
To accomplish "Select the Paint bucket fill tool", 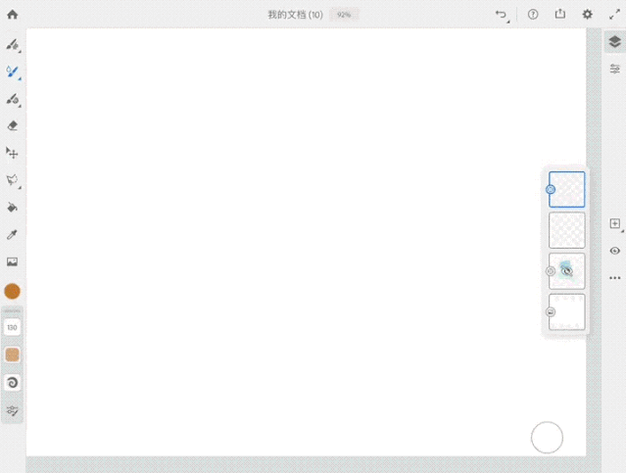I will point(13,208).
